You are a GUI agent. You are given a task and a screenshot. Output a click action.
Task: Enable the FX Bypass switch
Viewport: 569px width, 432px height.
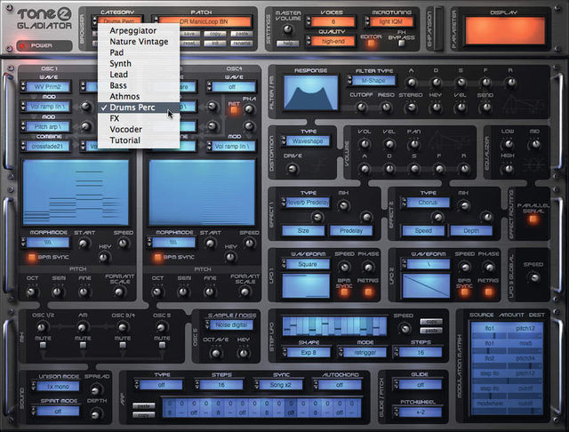[x=401, y=44]
